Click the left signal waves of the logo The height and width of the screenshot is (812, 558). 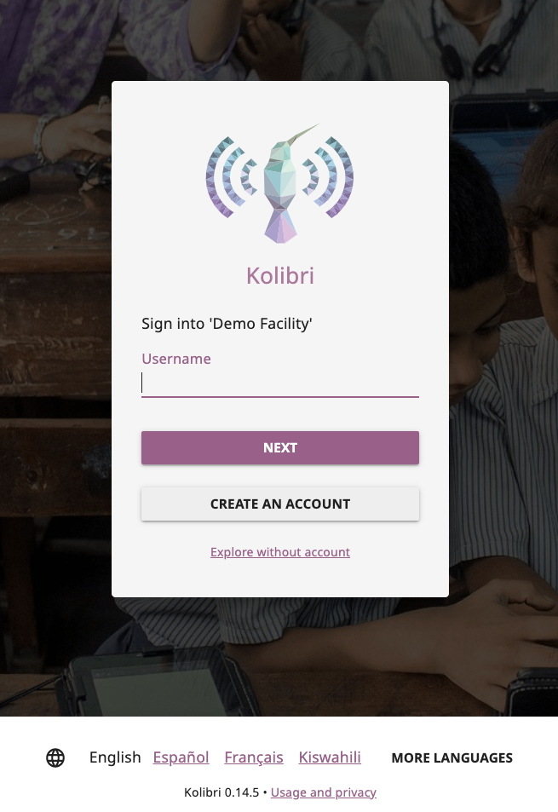coord(232,177)
